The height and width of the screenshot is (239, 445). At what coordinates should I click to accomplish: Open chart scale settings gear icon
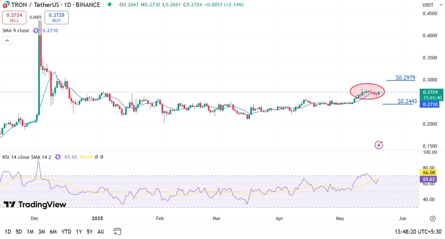tap(432, 218)
